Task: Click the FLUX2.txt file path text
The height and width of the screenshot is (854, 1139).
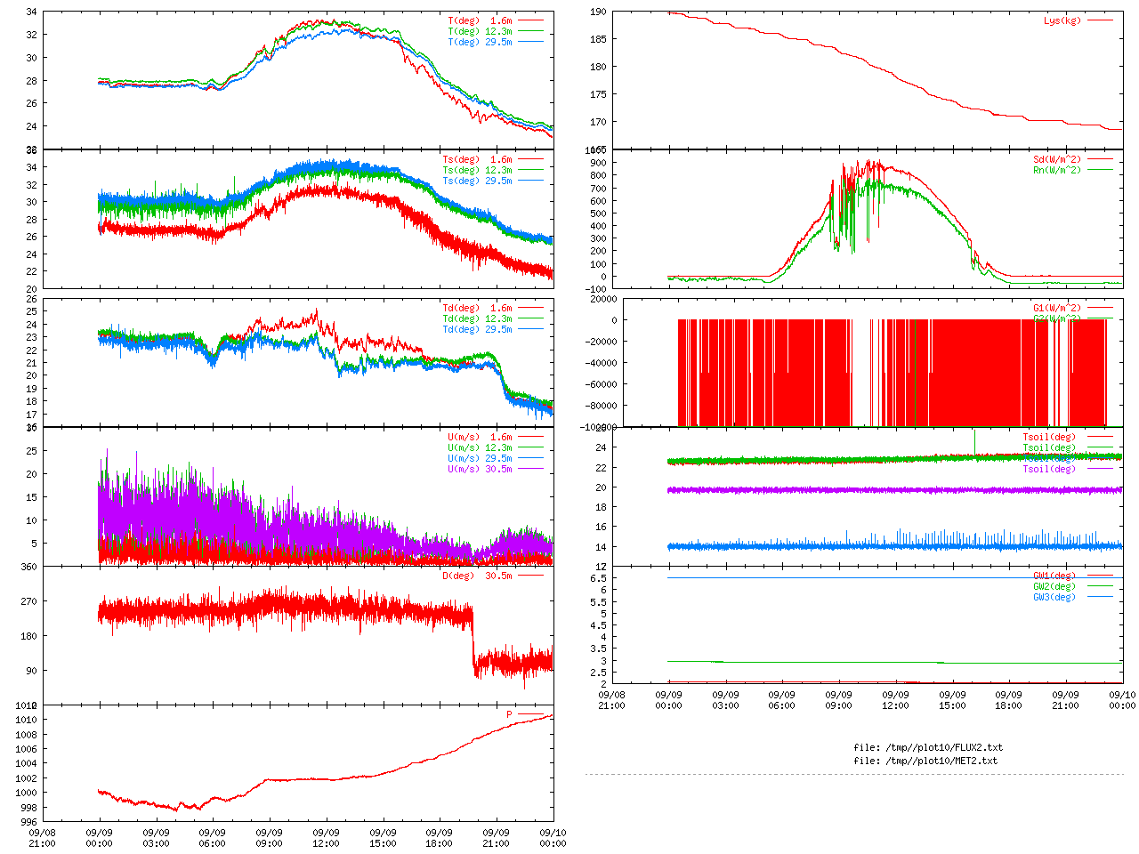Action: click(x=928, y=747)
